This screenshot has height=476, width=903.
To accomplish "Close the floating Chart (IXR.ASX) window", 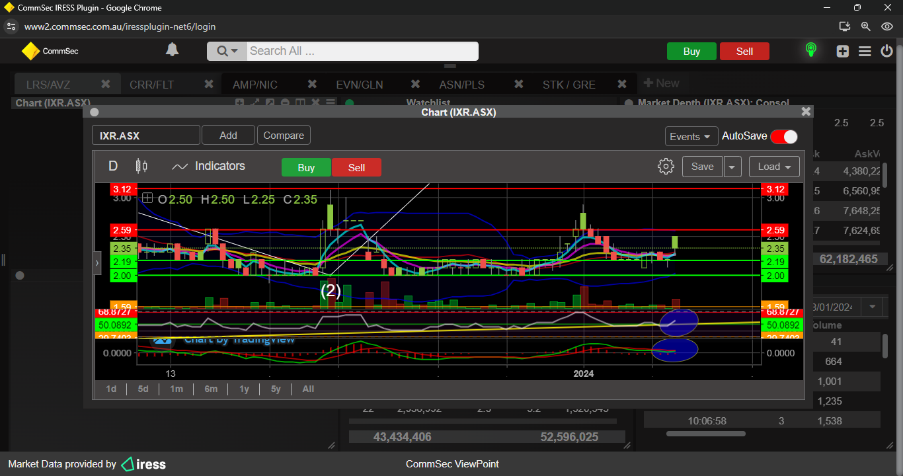I will click(x=806, y=112).
